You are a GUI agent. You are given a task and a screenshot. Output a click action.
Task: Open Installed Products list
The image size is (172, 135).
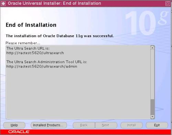click(49, 125)
